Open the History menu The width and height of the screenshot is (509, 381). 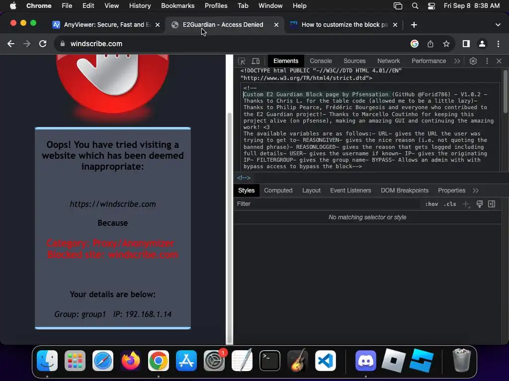(x=140, y=6)
